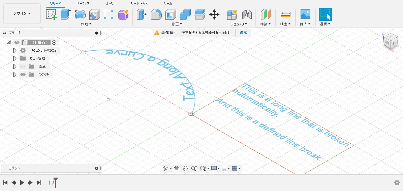The image size is (403, 191).
Task: Hide the スケッチ folder
Action: pos(23,75)
